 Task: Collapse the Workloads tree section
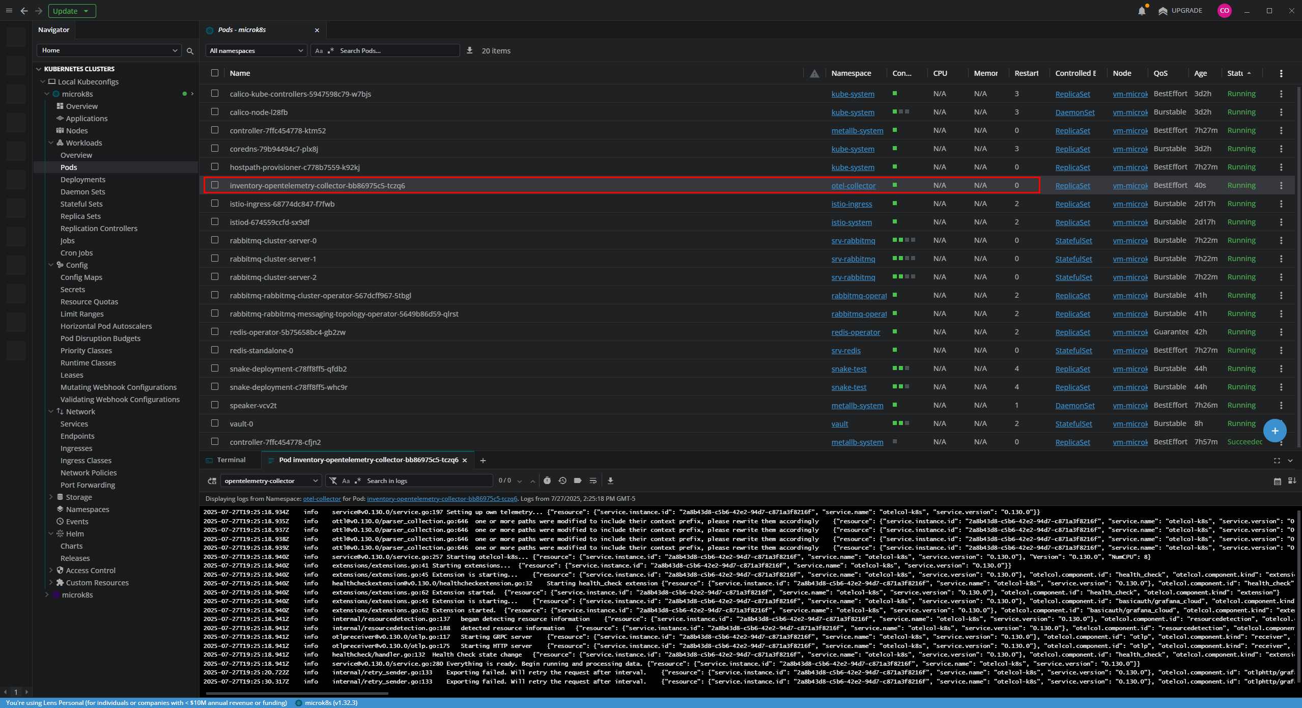(51, 143)
